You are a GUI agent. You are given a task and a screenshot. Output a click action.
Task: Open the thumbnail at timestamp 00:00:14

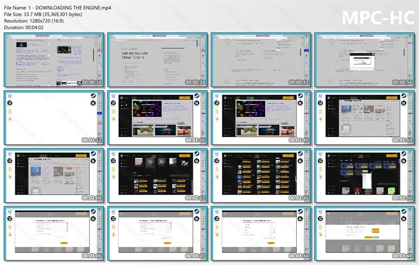pos(54,60)
